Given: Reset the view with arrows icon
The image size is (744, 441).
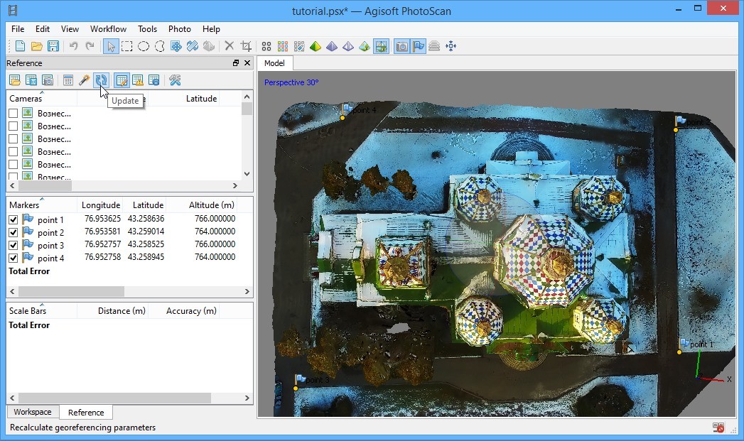Looking at the screenshot, I should (x=451, y=46).
